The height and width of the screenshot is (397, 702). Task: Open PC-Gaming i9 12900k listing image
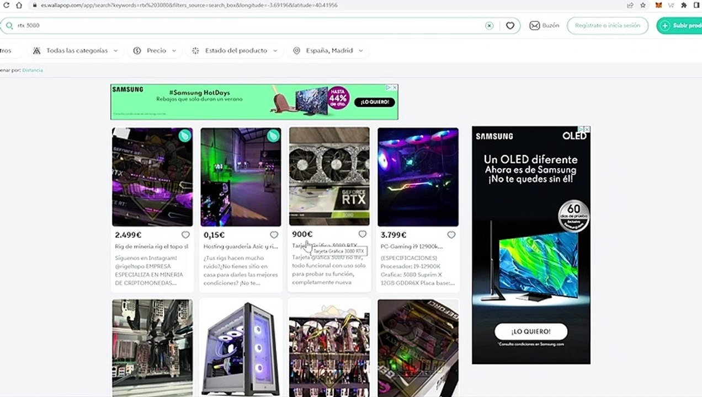pyautogui.click(x=418, y=177)
